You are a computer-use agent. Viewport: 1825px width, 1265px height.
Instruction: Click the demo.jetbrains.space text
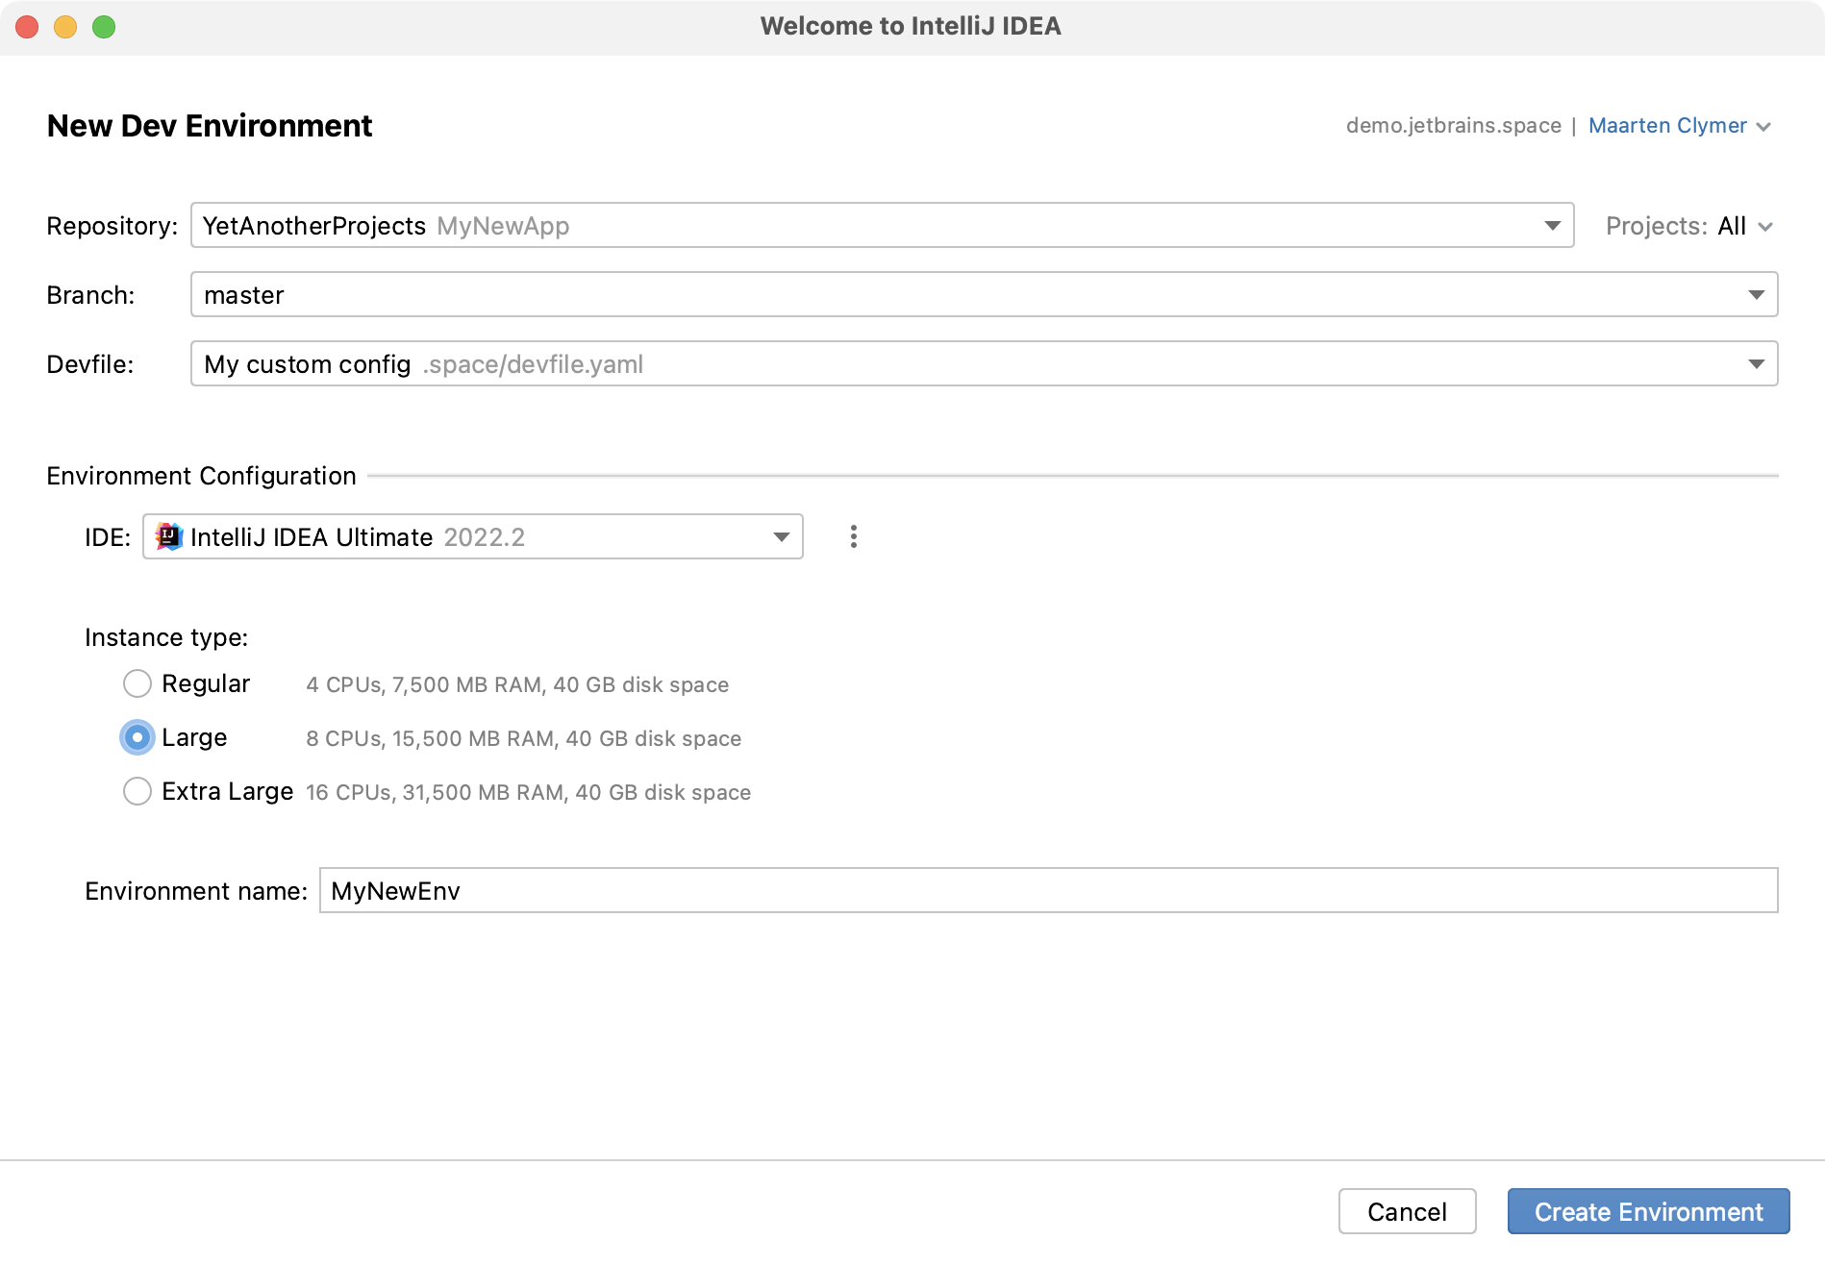(x=1453, y=126)
